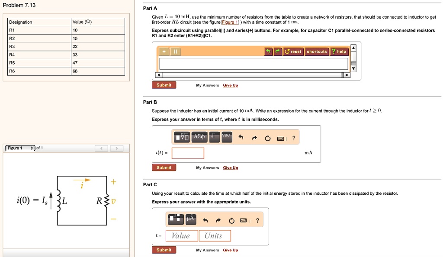This screenshot has height=257, width=443.
Task: Select the parallel (||) operator icon in Part A
Action: pos(175,52)
